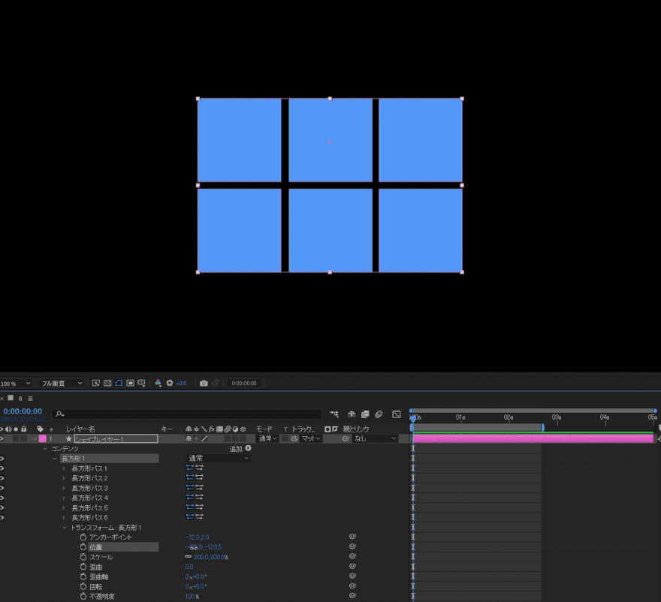Click the pink layer label color swatch
Viewport: 661px width, 602px height.
click(x=42, y=438)
